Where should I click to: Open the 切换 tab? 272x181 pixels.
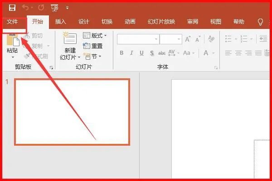107,22
